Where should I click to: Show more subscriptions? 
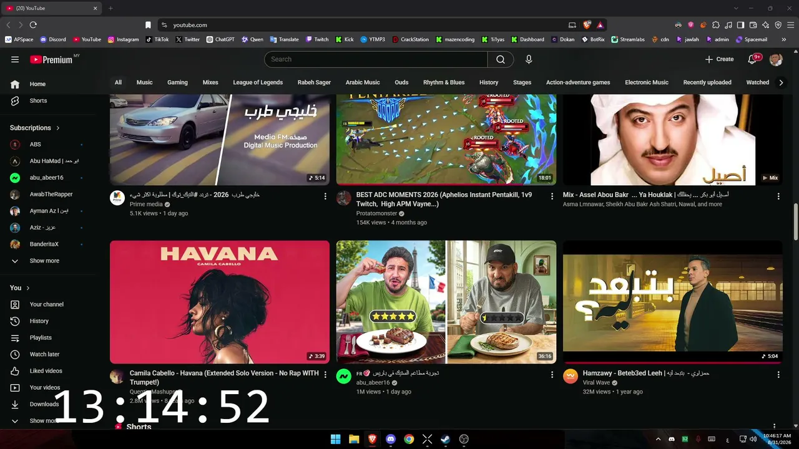pyautogui.click(x=45, y=261)
